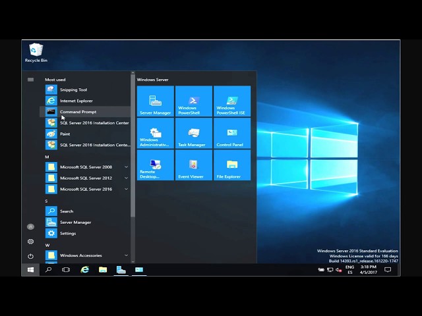422x316 pixels.
Task: Open the Windows PowerShell ISE tile
Action: click(232, 101)
